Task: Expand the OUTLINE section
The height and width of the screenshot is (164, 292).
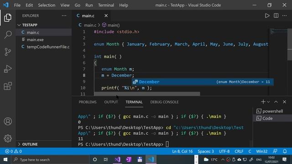Action: [x=44, y=144]
